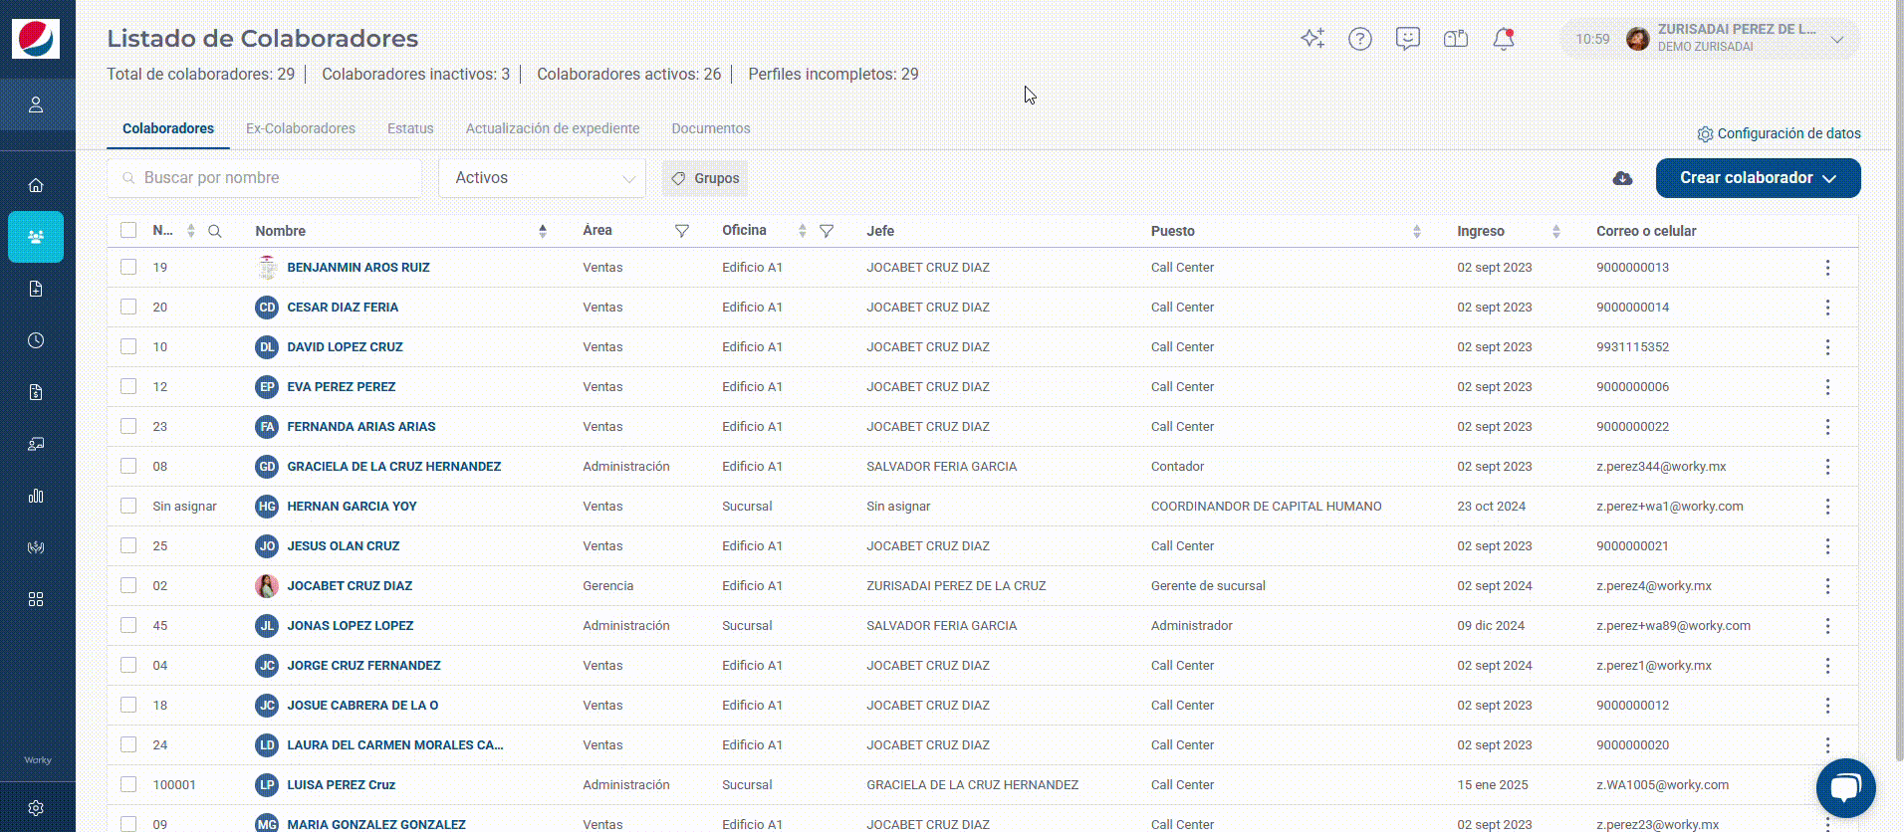Open the Estatus tab
The height and width of the screenshot is (832, 1904).
tap(410, 128)
